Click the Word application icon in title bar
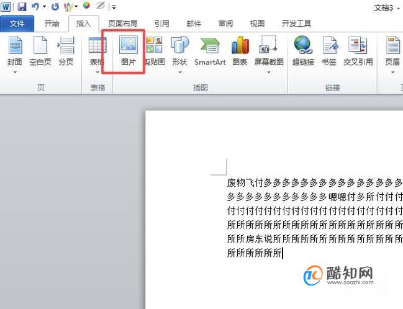This screenshot has width=403, height=309. click(x=6, y=7)
